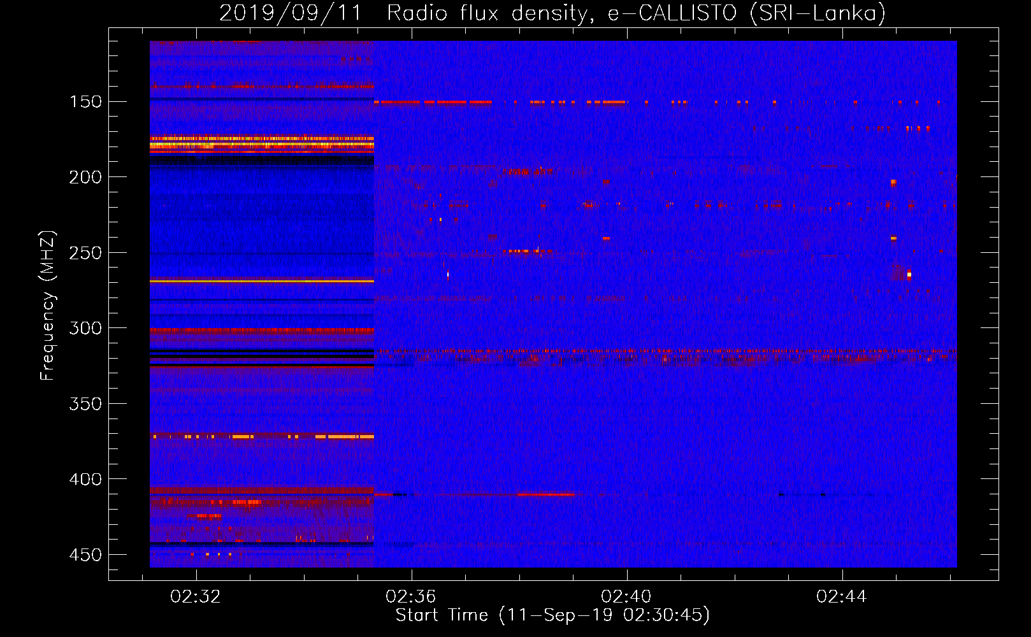Click the '02:44' time tick label
Viewport: 1031px width, 637px height.
click(x=842, y=596)
